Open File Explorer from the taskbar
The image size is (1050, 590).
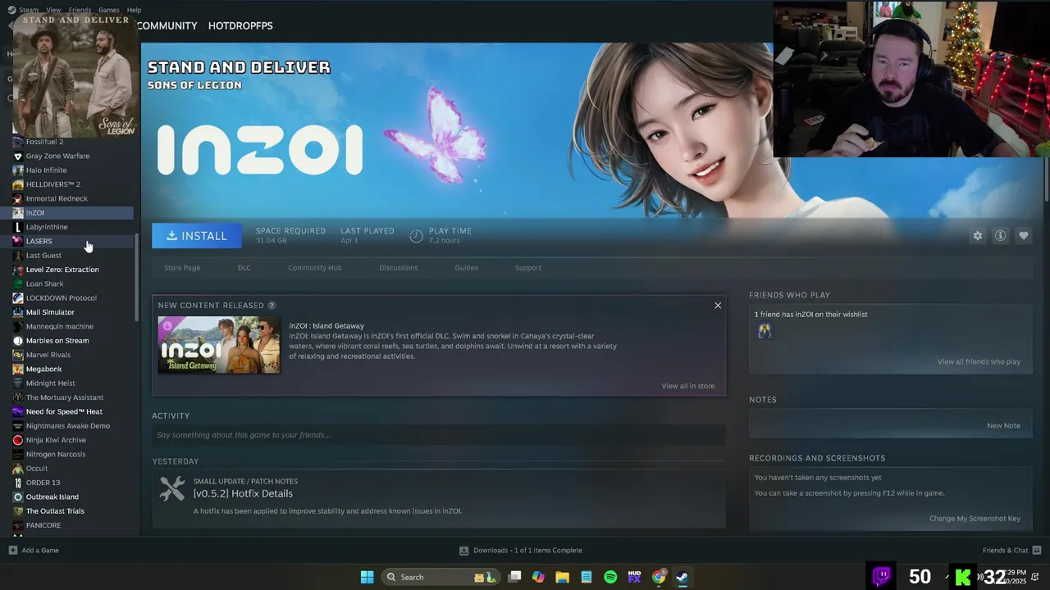562,577
